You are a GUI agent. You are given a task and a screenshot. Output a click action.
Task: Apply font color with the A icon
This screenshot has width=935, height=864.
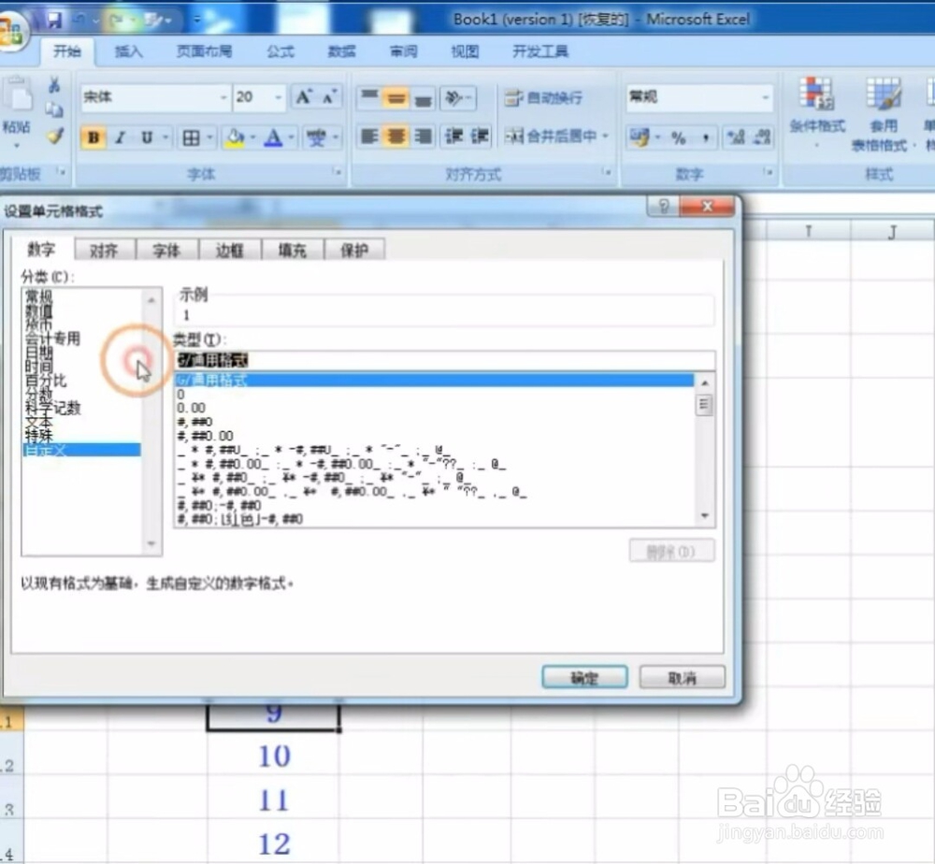click(273, 137)
